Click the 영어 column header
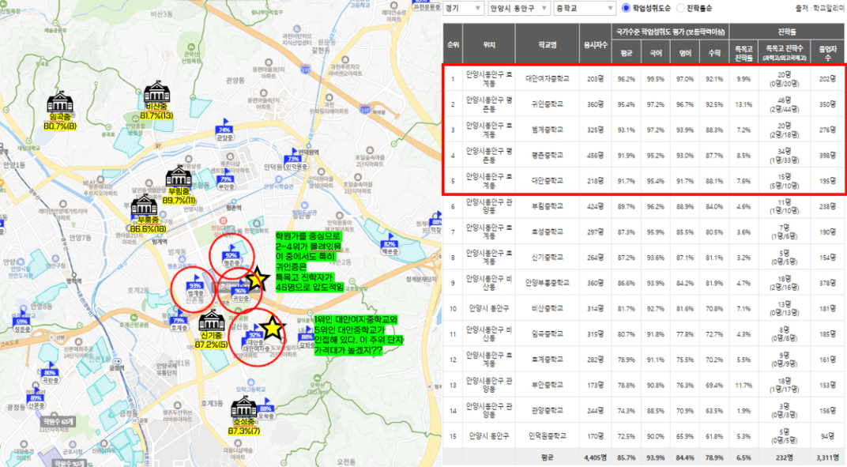This screenshot has height=467, width=847. point(684,53)
